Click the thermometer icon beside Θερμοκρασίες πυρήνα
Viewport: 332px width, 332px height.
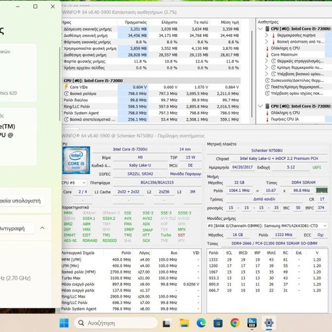coord(274,35)
